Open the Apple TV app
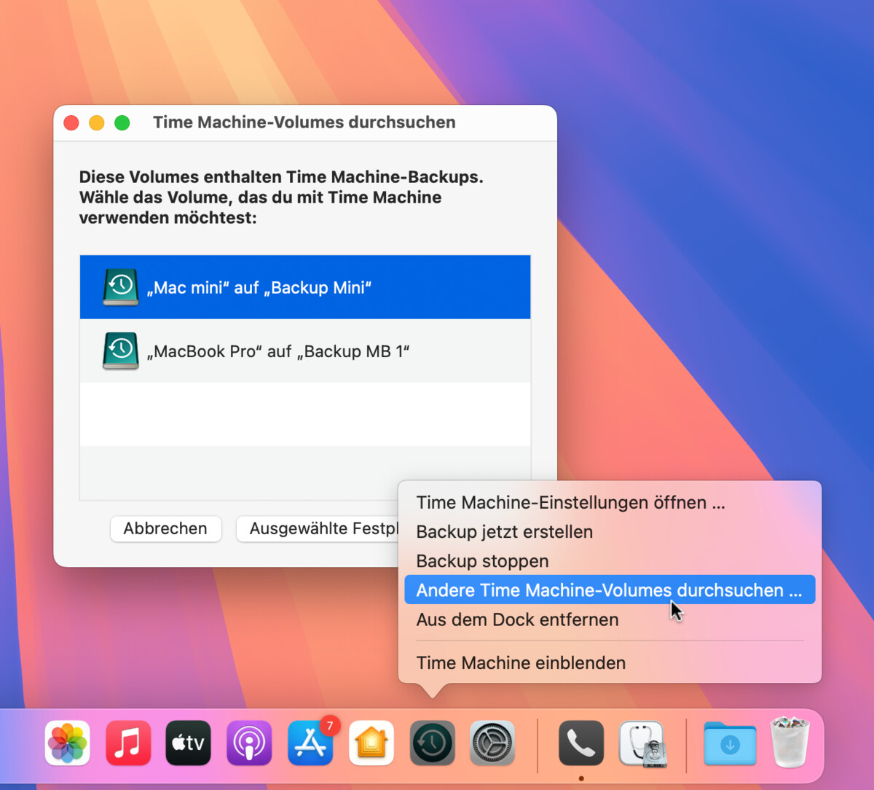The height and width of the screenshot is (790, 874). [188, 743]
